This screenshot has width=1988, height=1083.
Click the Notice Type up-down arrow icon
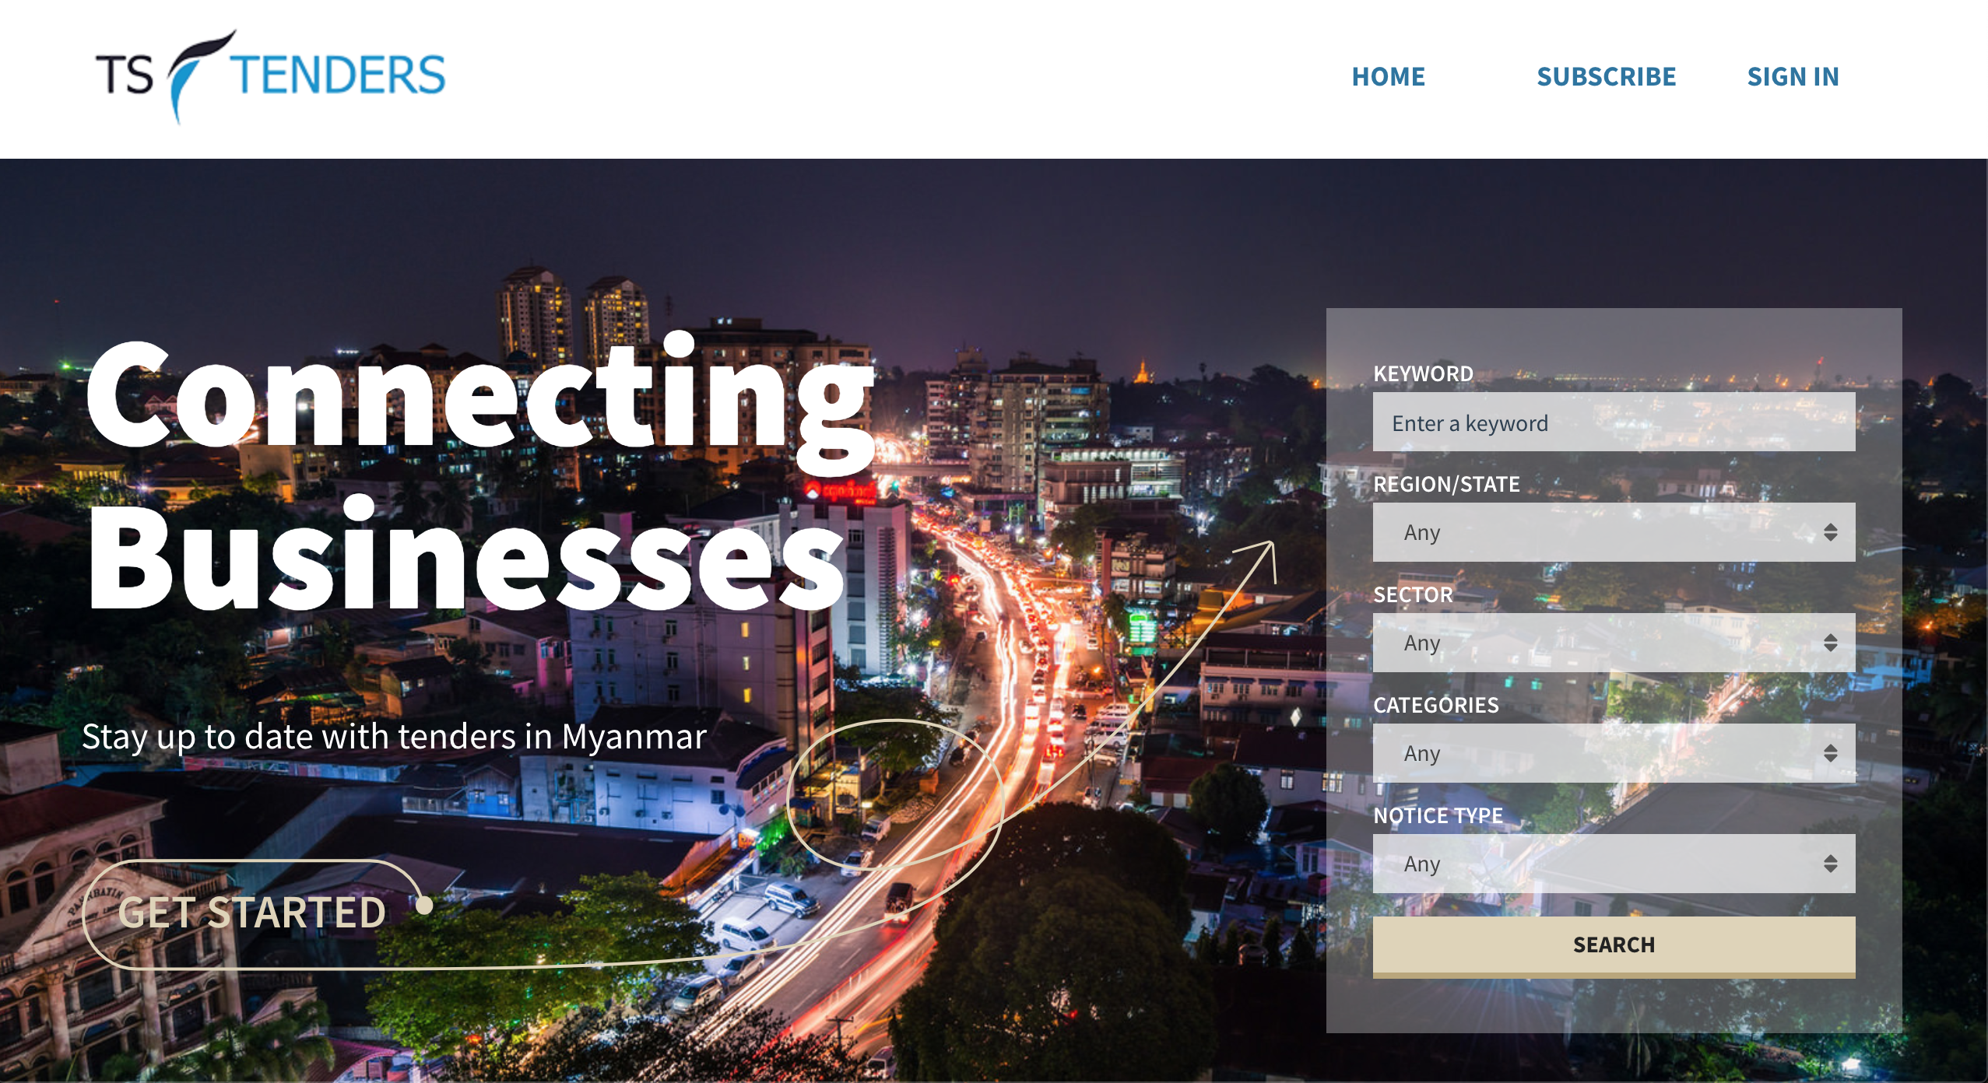pyautogui.click(x=1830, y=864)
